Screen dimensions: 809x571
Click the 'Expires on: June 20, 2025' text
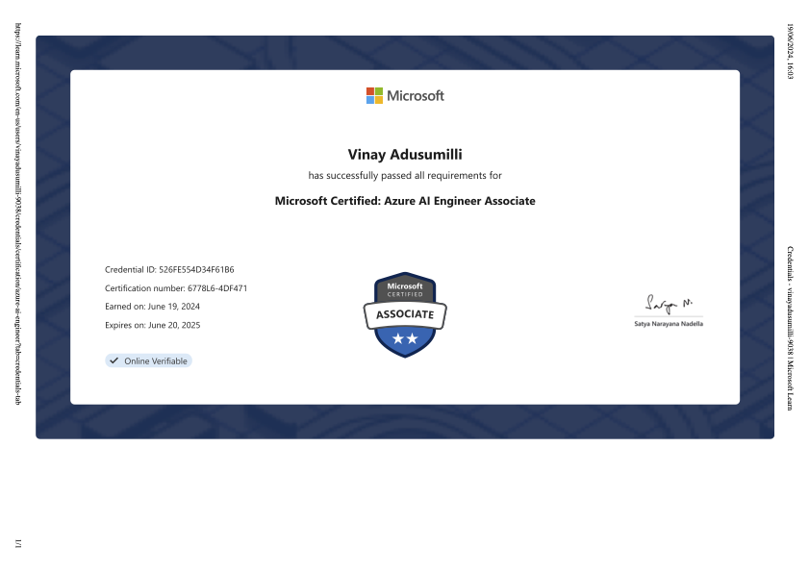(x=152, y=325)
